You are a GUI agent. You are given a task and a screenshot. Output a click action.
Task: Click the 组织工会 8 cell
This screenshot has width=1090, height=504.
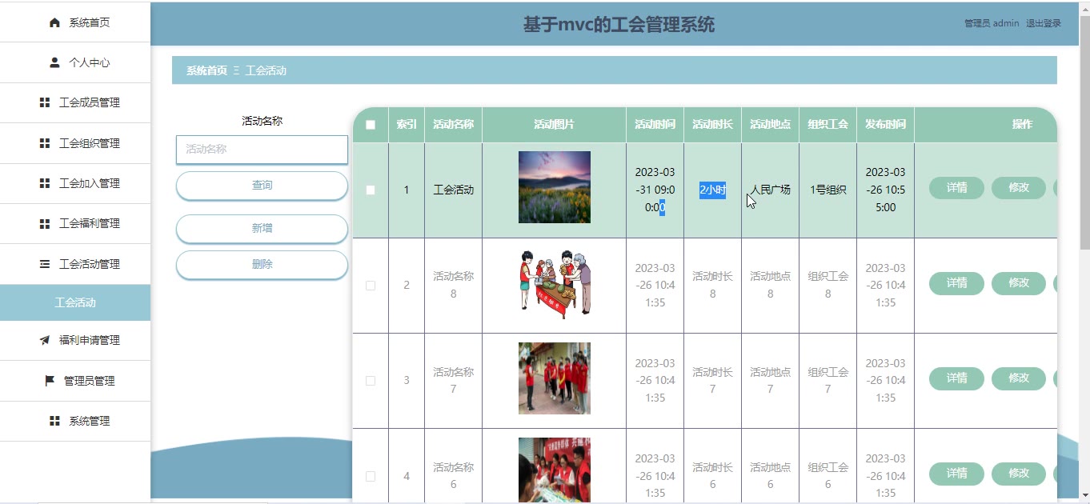pyautogui.click(x=828, y=285)
